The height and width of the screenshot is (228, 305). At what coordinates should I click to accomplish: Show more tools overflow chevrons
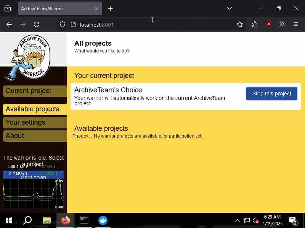pyautogui.click(x=282, y=24)
